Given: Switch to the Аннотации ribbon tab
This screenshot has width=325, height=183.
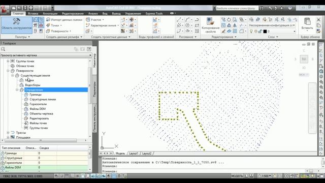Looking at the screenshot, I should click(50, 14).
